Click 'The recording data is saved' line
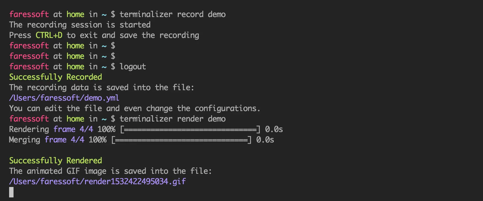483x201 pixels. [102, 87]
